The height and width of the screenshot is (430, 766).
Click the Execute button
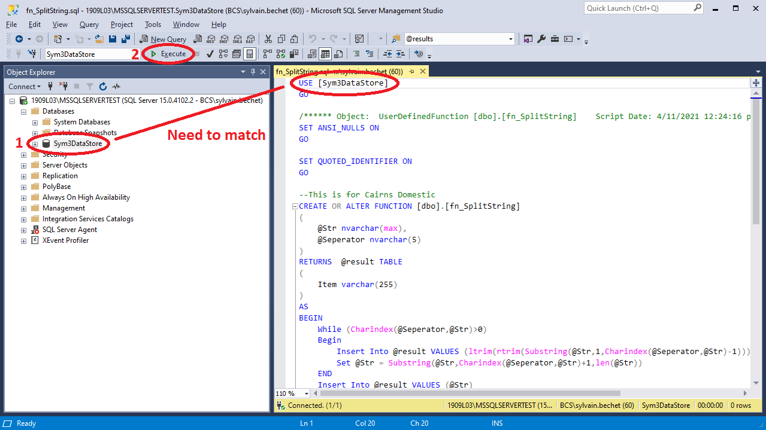click(x=168, y=54)
